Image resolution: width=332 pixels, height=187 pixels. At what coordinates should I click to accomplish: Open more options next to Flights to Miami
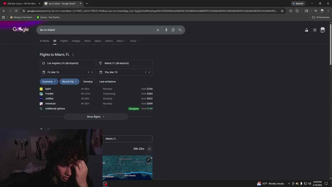coord(73,55)
